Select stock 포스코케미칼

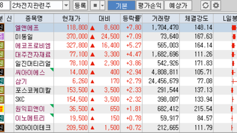[33, 90]
